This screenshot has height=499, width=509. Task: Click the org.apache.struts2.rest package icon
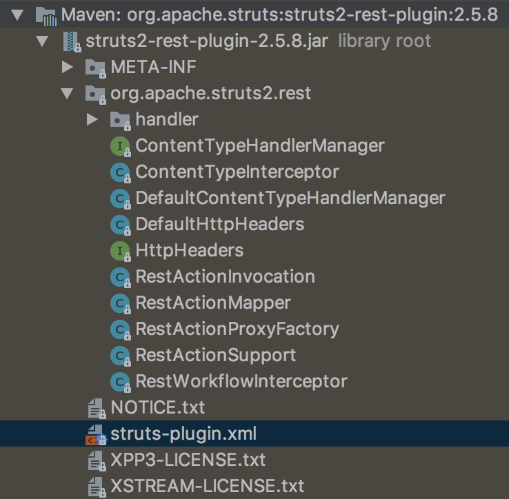pos(95,94)
